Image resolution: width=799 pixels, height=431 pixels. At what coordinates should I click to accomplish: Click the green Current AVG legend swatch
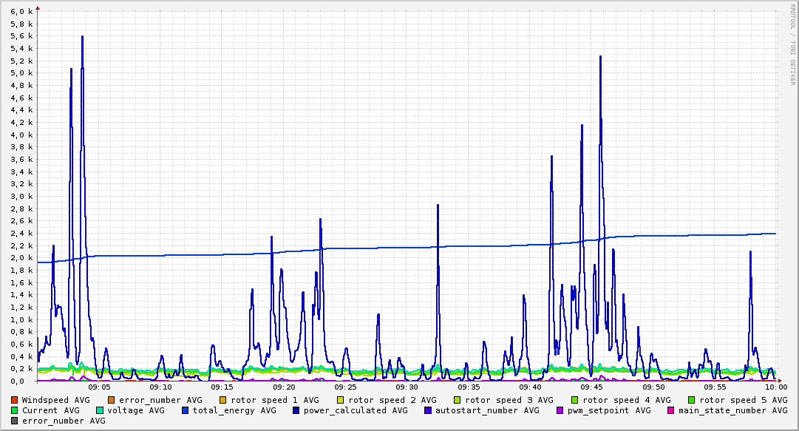click(x=14, y=410)
